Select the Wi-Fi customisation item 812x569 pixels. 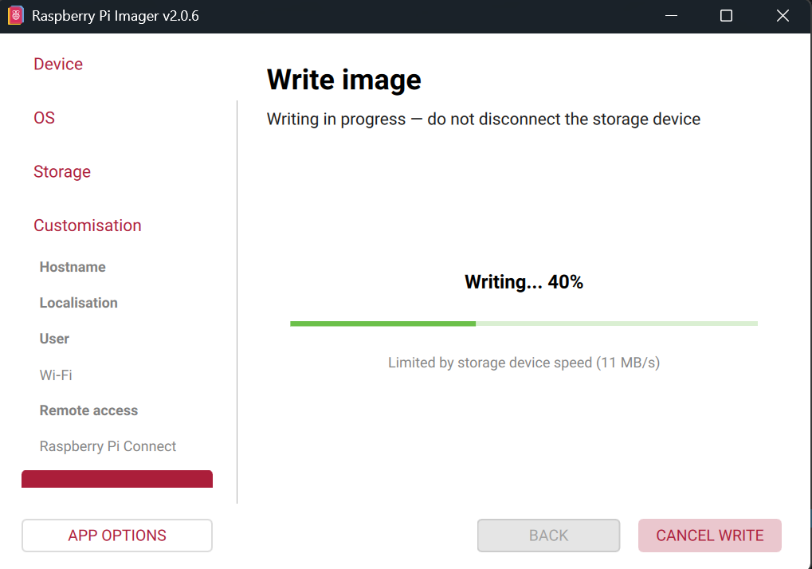tap(56, 375)
